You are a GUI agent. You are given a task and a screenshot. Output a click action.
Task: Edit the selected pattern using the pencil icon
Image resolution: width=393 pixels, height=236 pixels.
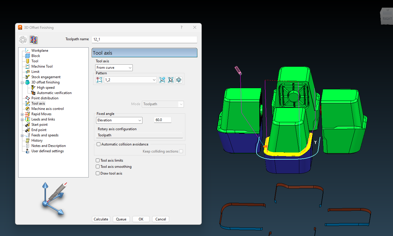click(162, 80)
